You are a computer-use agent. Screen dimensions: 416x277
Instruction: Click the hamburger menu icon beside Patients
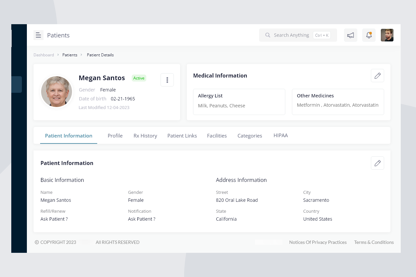click(38, 35)
